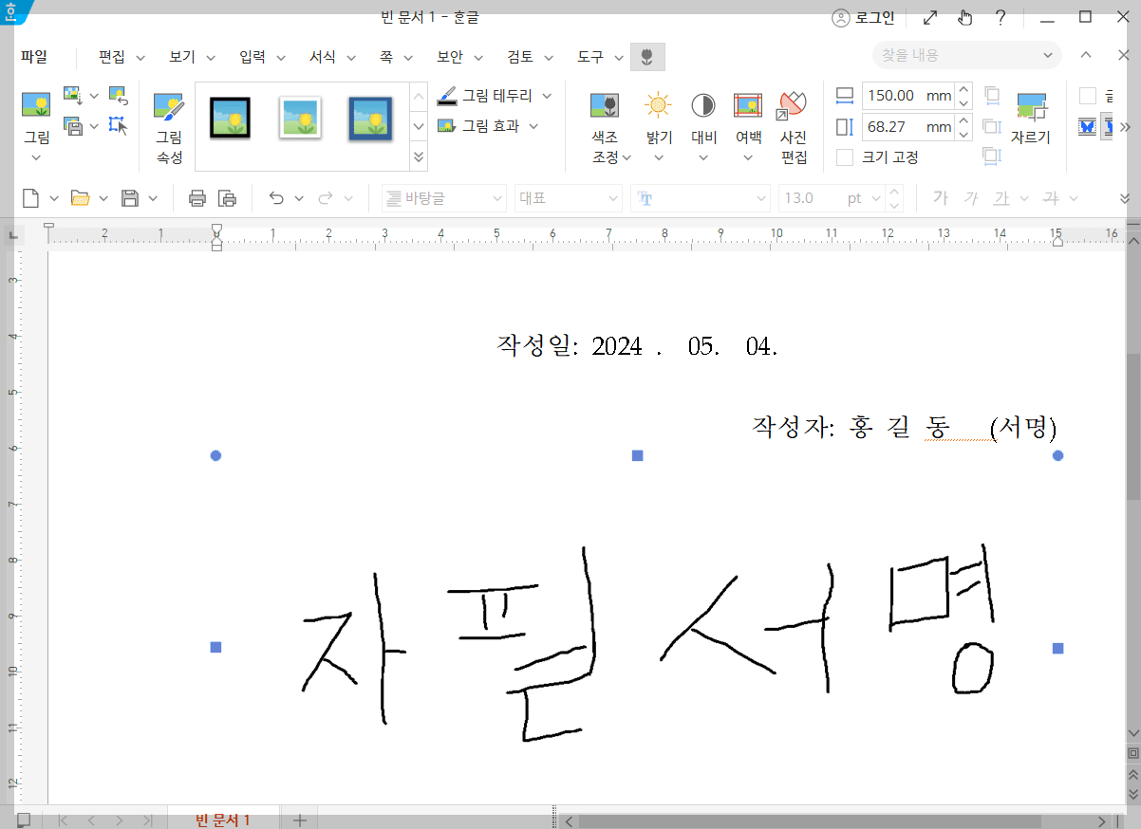Switch to the 서식 (Format) ribbon tab
Viewport: 1141px width, 829px height.
(323, 56)
